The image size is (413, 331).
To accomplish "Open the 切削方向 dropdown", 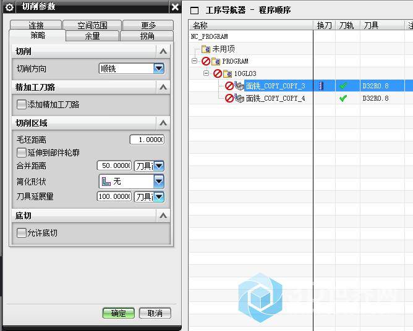I will click(x=159, y=69).
